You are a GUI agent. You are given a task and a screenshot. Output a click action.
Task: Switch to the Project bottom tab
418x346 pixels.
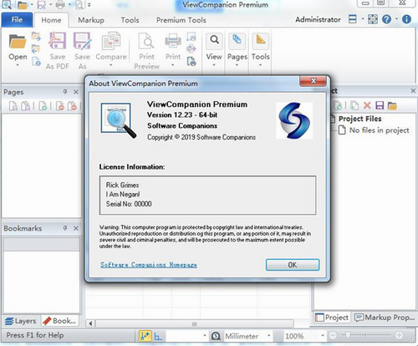click(x=332, y=318)
